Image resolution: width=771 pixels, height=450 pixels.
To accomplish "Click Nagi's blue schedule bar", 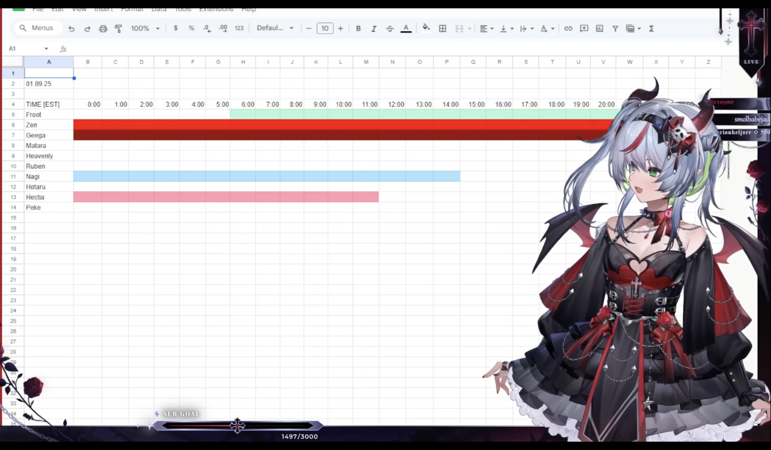I will [267, 176].
